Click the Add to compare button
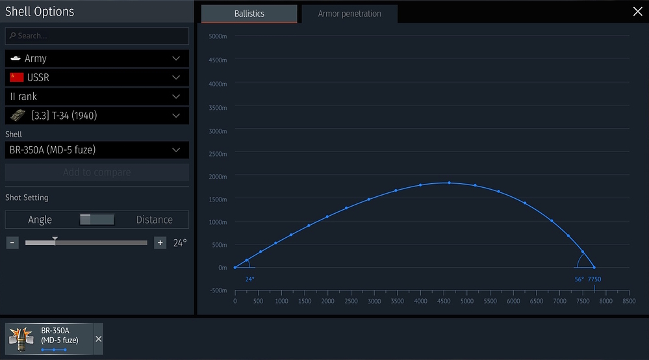The width and height of the screenshot is (649, 360). (x=97, y=172)
